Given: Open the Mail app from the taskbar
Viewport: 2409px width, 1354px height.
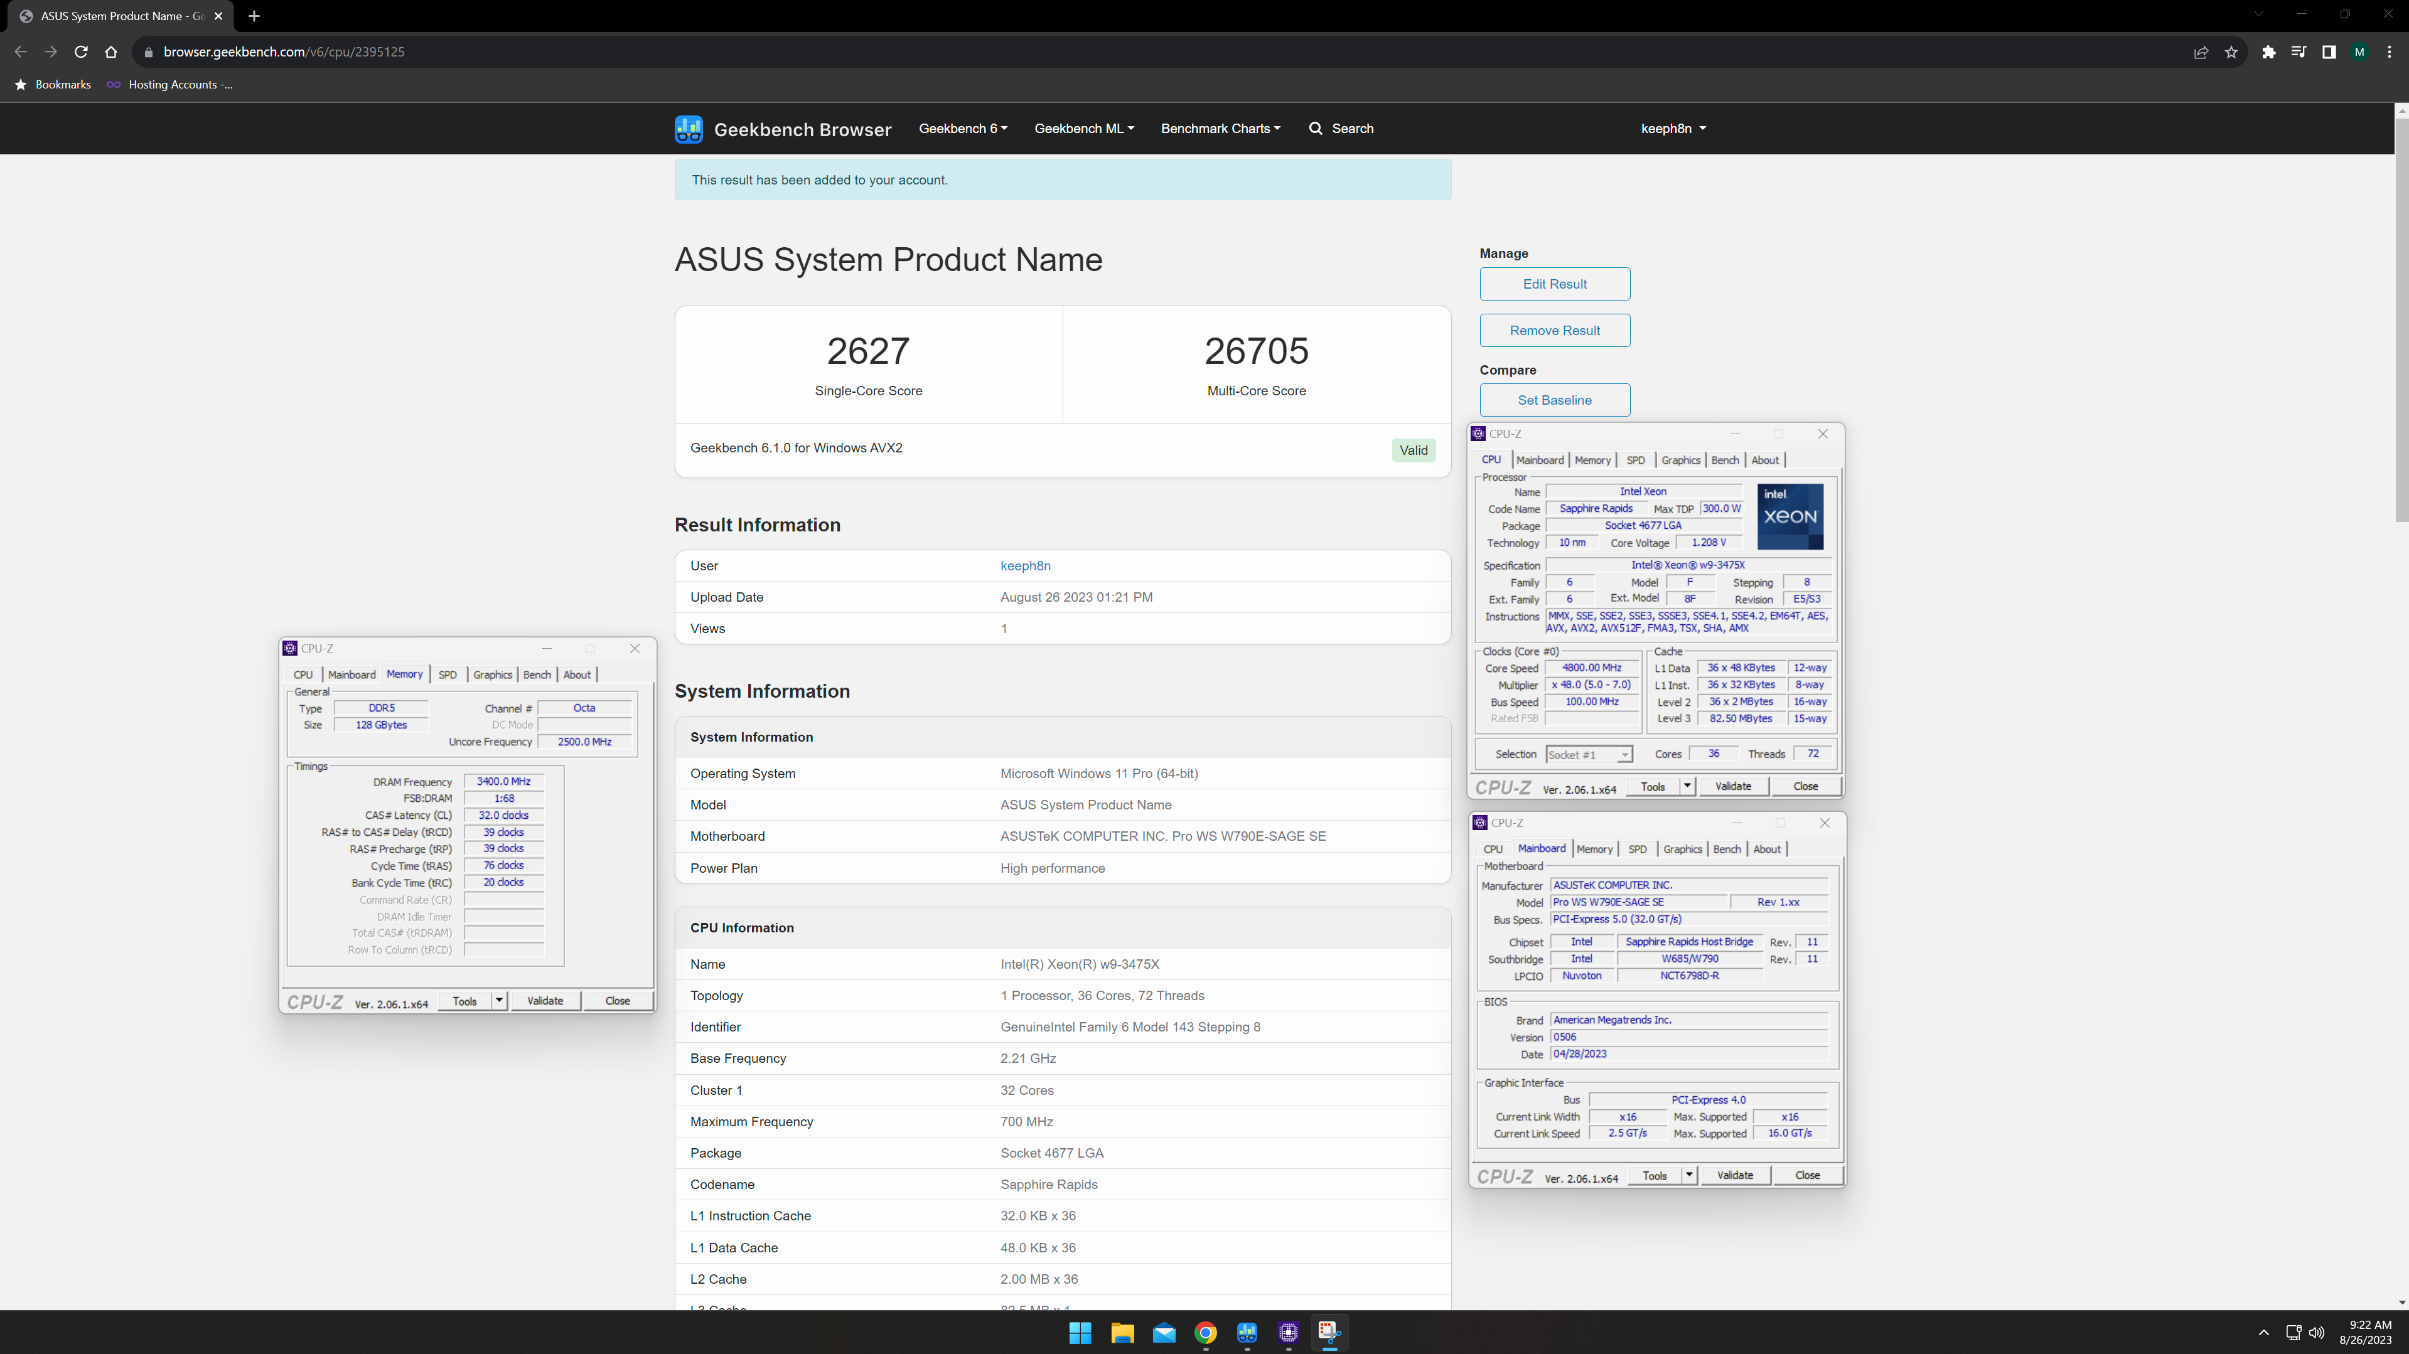Looking at the screenshot, I should click(x=1164, y=1333).
